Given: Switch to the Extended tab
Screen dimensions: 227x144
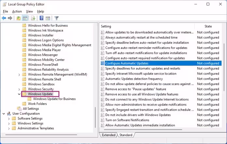Looking at the screenshot, I should pyautogui.click(x=109, y=135).
